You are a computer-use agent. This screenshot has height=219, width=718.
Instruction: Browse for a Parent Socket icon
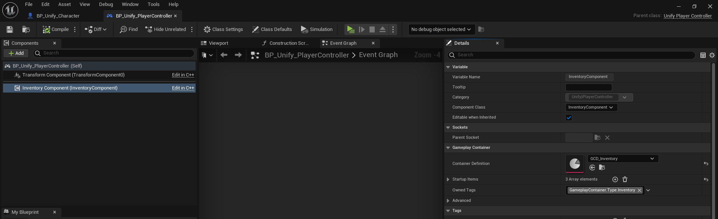pos(598,138)
